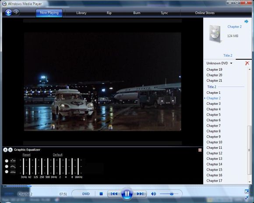This screenshot has width=254, height=203.
Task: Click the playlist scroll up arrow
Action: 250,69
